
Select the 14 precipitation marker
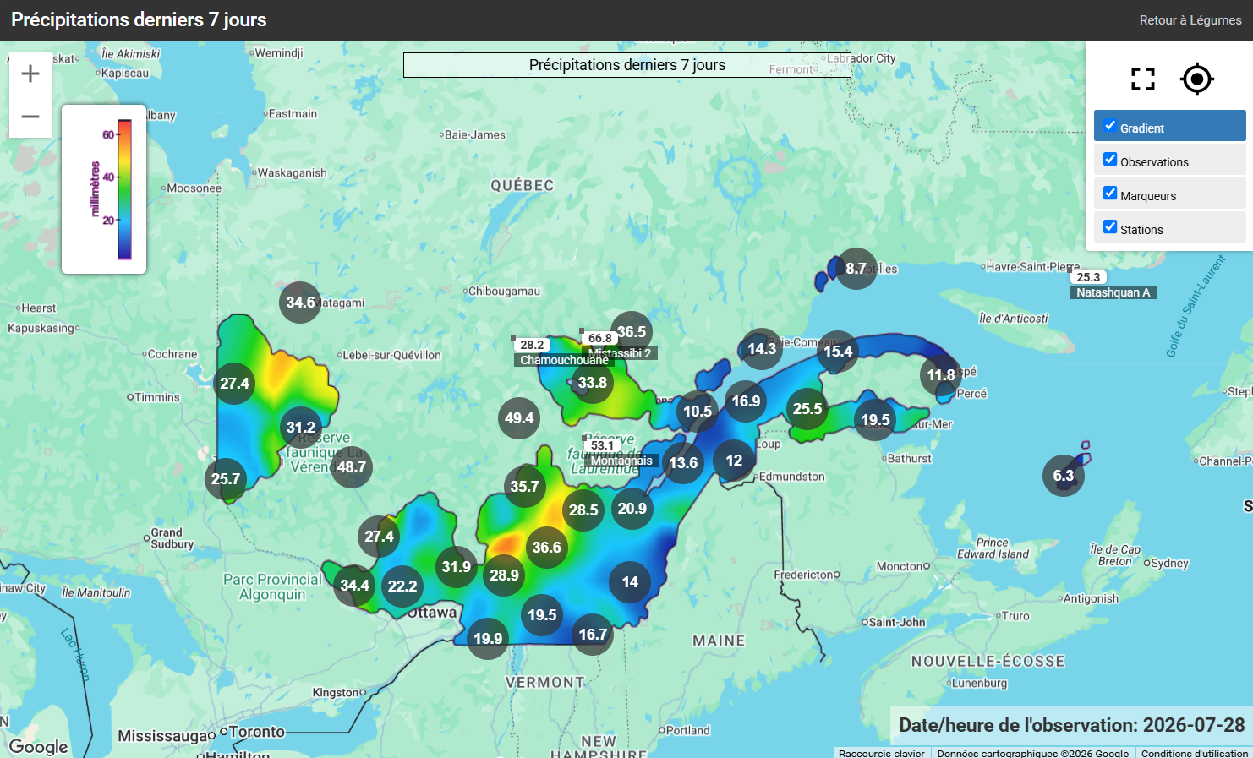(630, 582)
